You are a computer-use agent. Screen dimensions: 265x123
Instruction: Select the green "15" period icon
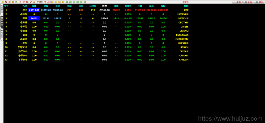click(x=74, y=2)
